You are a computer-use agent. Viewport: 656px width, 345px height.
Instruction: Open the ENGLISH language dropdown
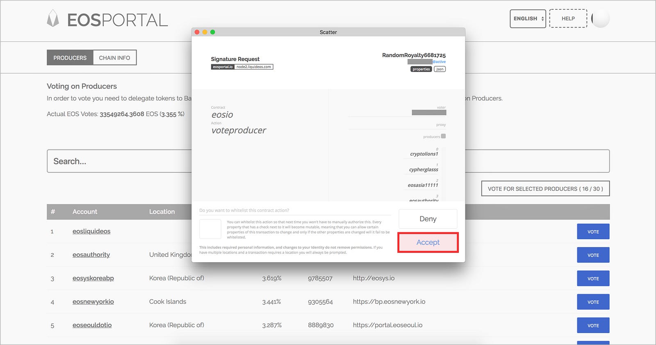coord(528,18)
